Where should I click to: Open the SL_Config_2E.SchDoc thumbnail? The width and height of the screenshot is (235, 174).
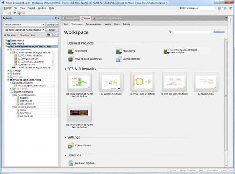111,82
